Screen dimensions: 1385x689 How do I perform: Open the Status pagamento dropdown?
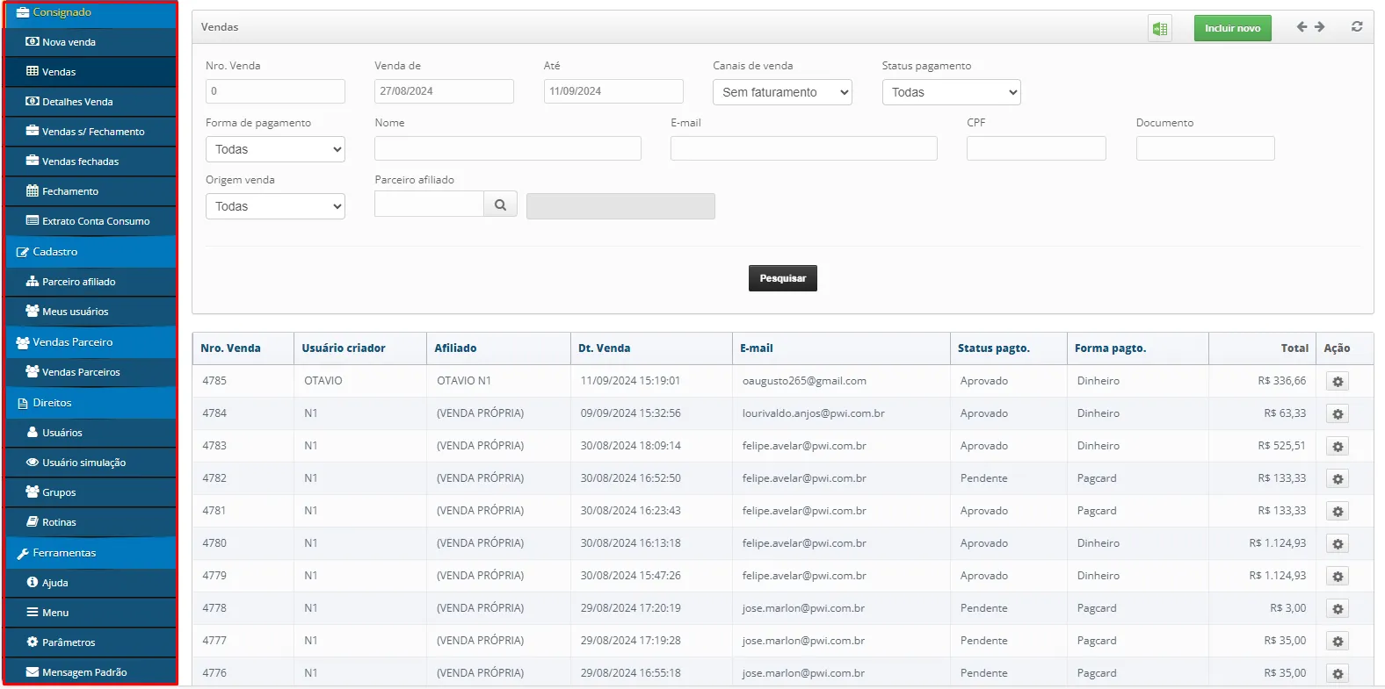[951, 92]
